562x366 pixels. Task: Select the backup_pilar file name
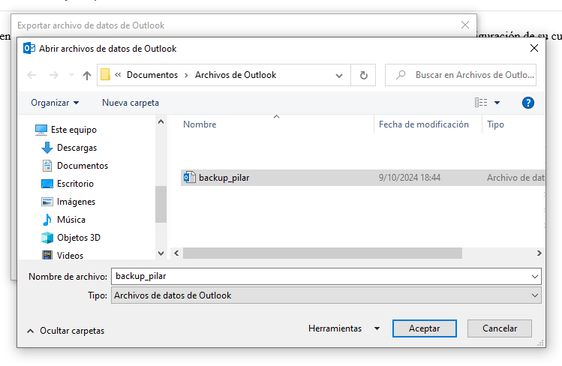click(x=224, y=178)
